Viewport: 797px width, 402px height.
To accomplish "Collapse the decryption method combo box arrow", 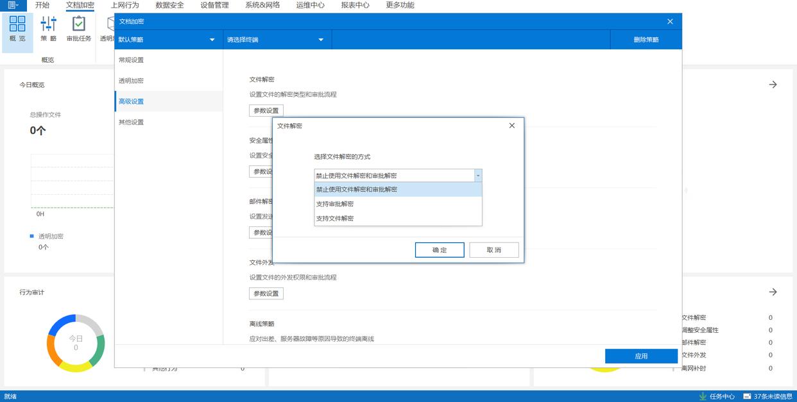I will coord(477,176).
